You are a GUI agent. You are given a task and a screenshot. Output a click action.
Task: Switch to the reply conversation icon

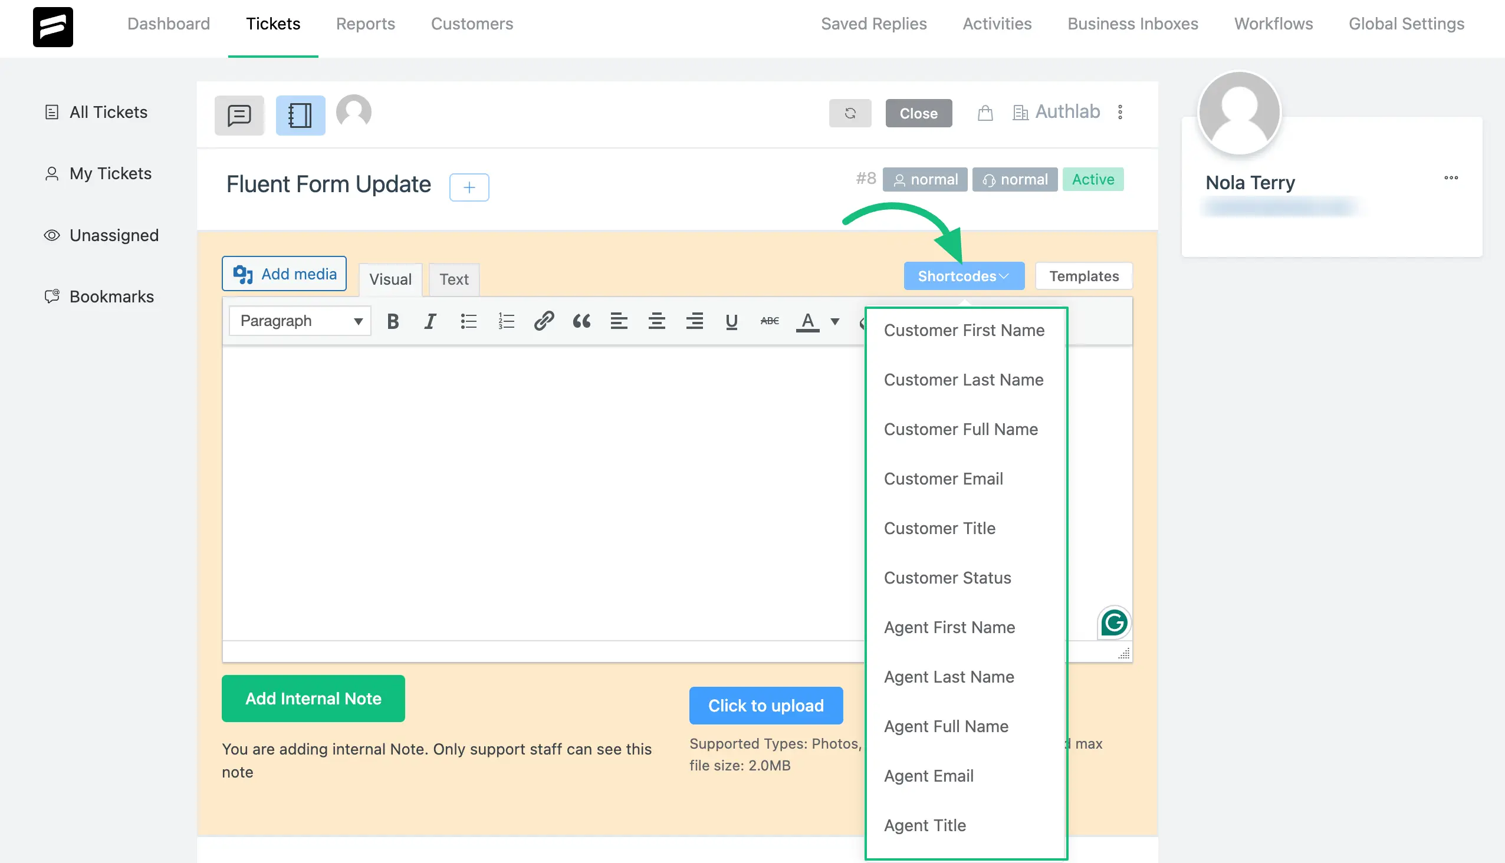click(x=239, y=115)
